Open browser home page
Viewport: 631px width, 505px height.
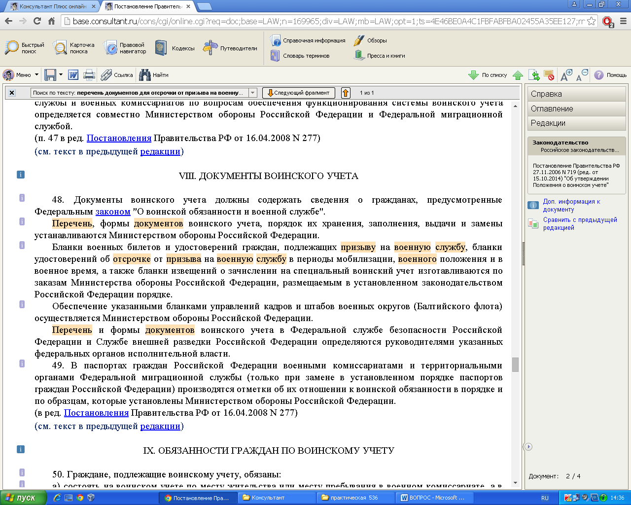point(51,21)
